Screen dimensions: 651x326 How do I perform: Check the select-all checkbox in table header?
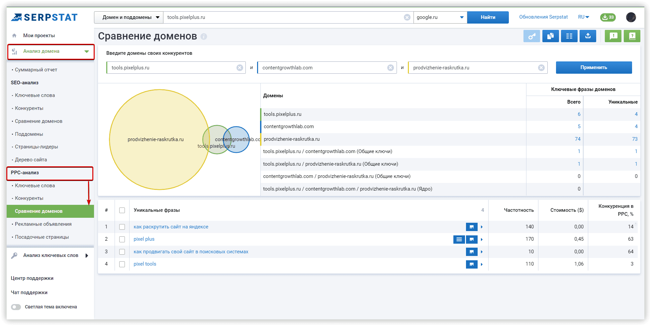tap(122, 210)
